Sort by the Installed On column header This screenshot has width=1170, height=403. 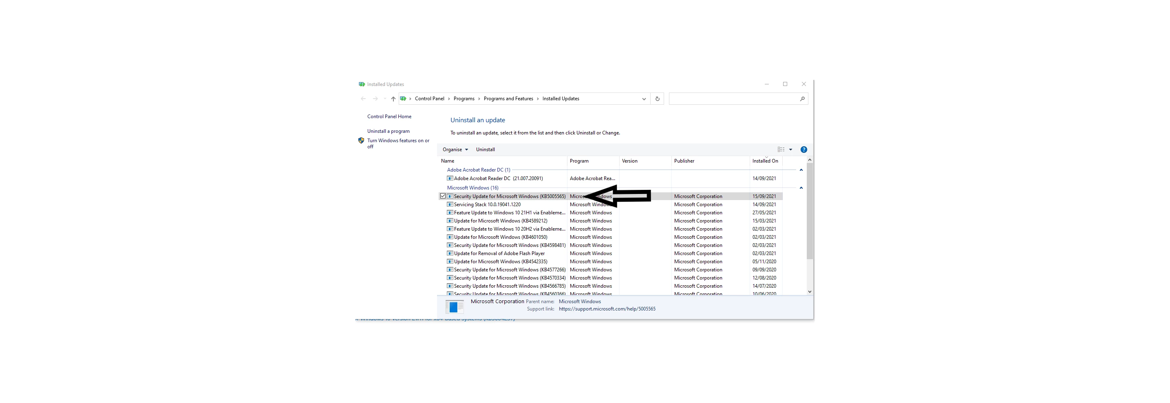(x=766, y=161)
